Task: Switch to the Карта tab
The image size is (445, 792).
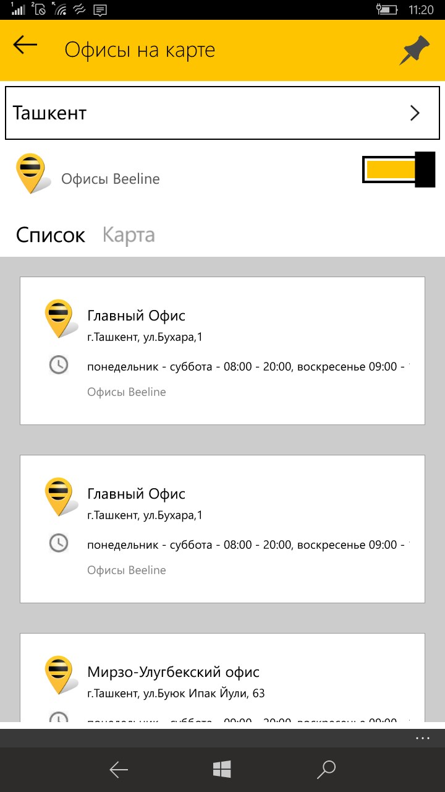Action: click(128, 235)
